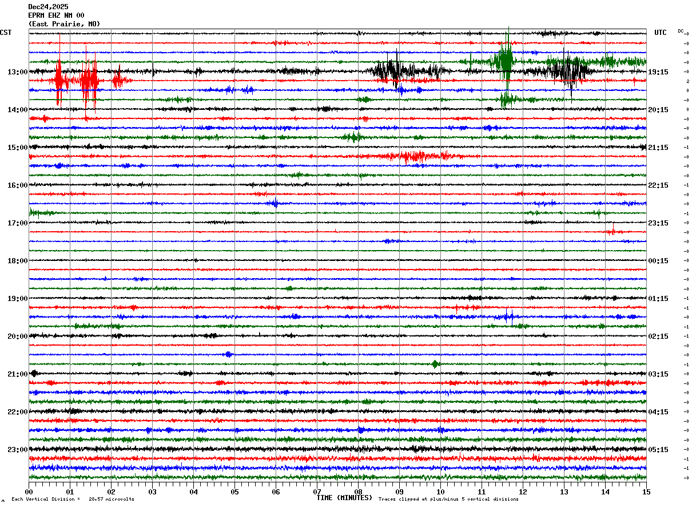This screenshot has height=507, width=692.
Task: Click the 01:15 UTC row label
Action: pyautogui.click(x=658, y=299)
